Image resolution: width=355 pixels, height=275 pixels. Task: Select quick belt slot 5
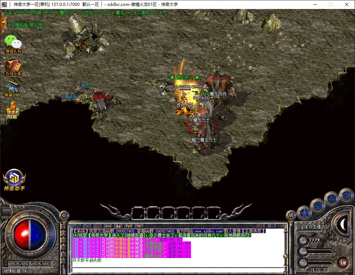click(199, 213)
